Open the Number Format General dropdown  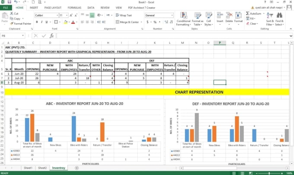click(172, 15)
